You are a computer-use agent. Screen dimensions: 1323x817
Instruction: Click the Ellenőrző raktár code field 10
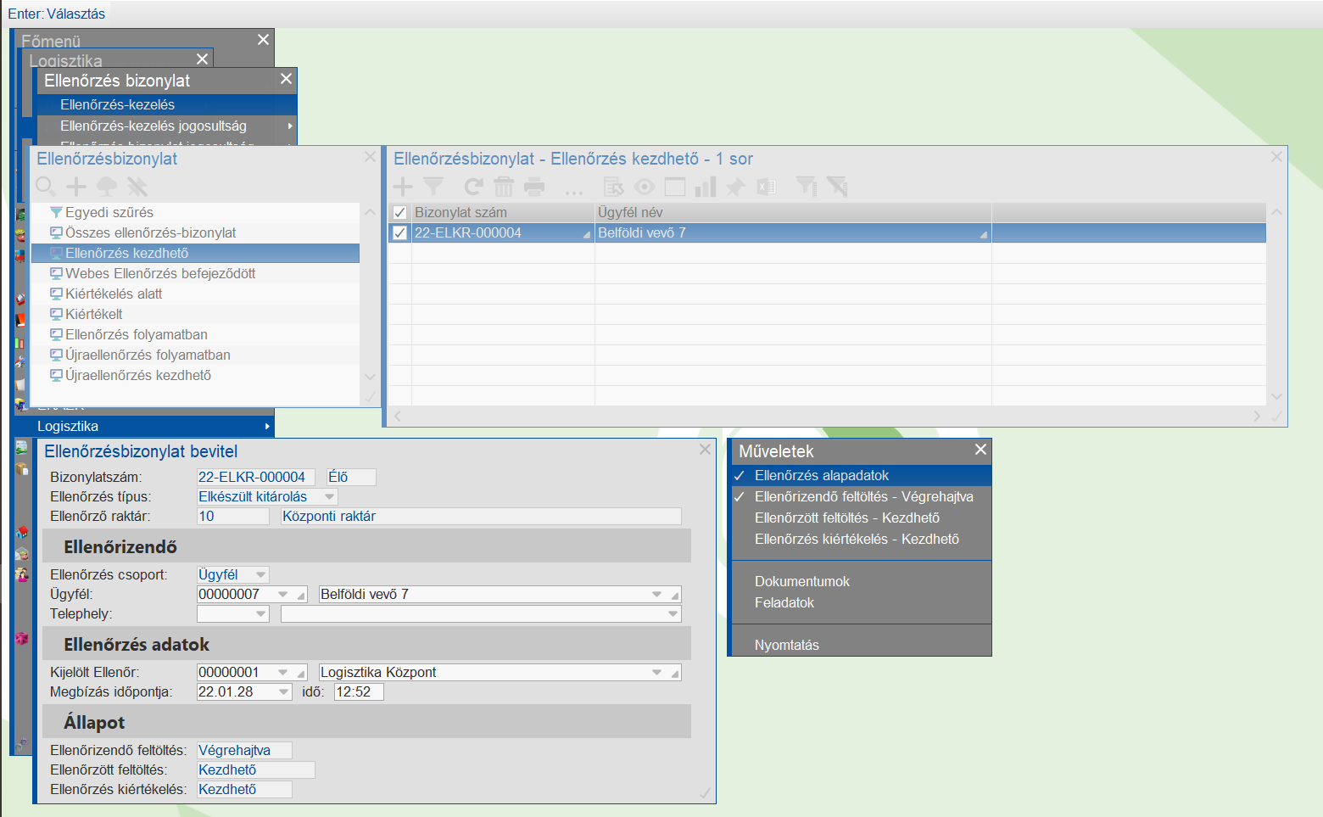pyautogui.click(x=233, y=516)
